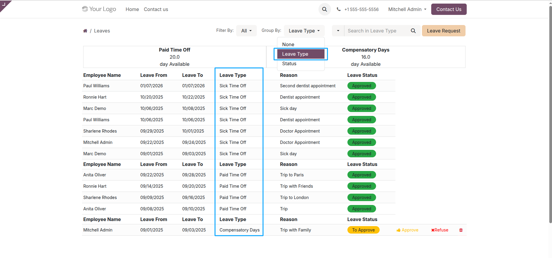Click the Trip to Paris reason cell
552x258 pixels.
pyautogui.click(x=292, y=175)
